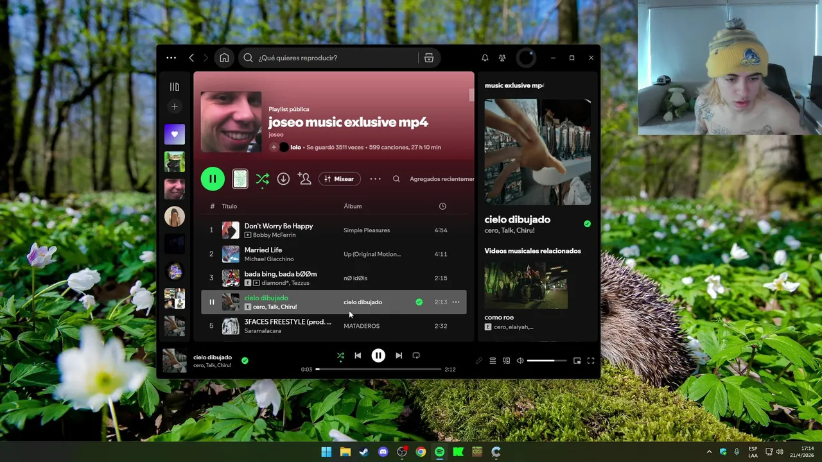Screen dimensions: 822x462
Task: Open the 'joseo' owner link under title
Action: (x=275, y=135)
